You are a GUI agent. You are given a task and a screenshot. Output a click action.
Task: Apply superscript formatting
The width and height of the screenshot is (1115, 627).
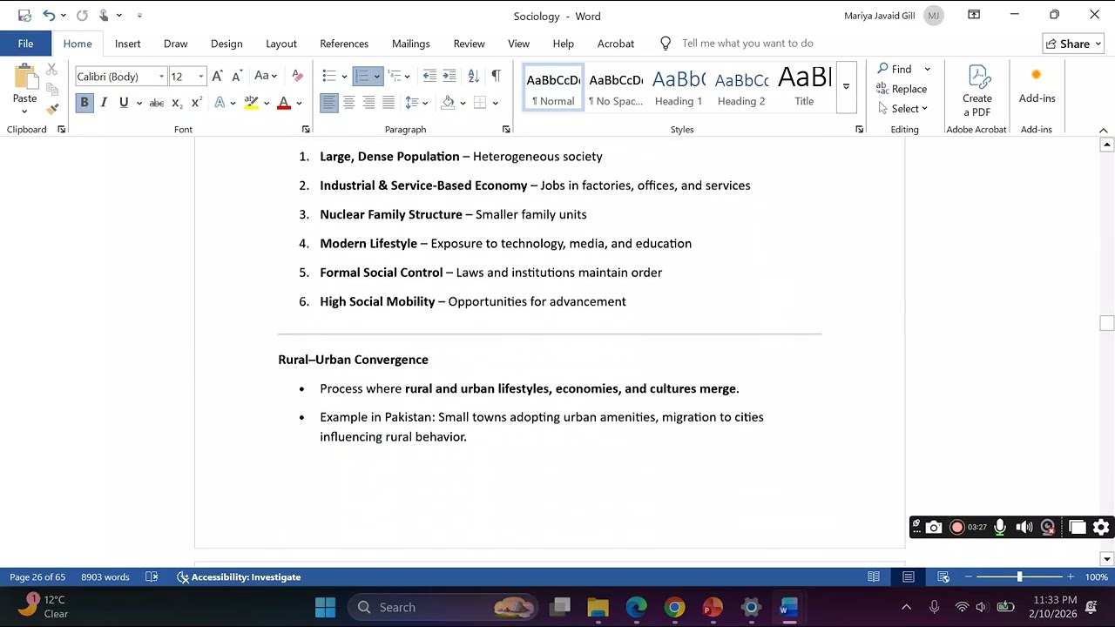point(196,103)
